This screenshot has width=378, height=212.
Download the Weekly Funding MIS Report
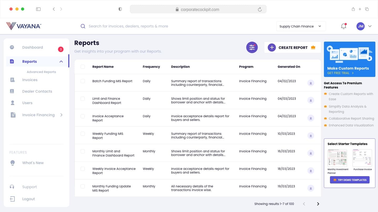pos(311,136)
